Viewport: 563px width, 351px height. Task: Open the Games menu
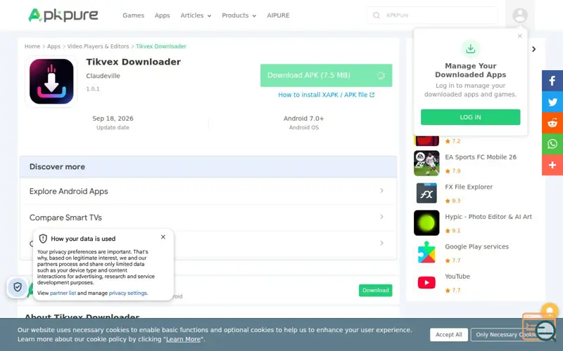(133, 15)
